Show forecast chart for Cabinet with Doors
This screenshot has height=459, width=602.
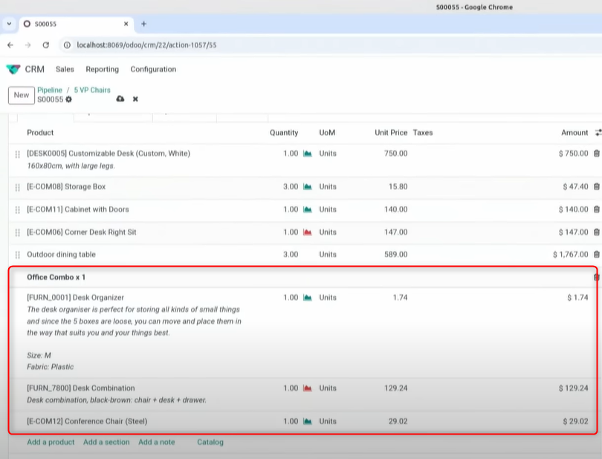coord(308,209)
